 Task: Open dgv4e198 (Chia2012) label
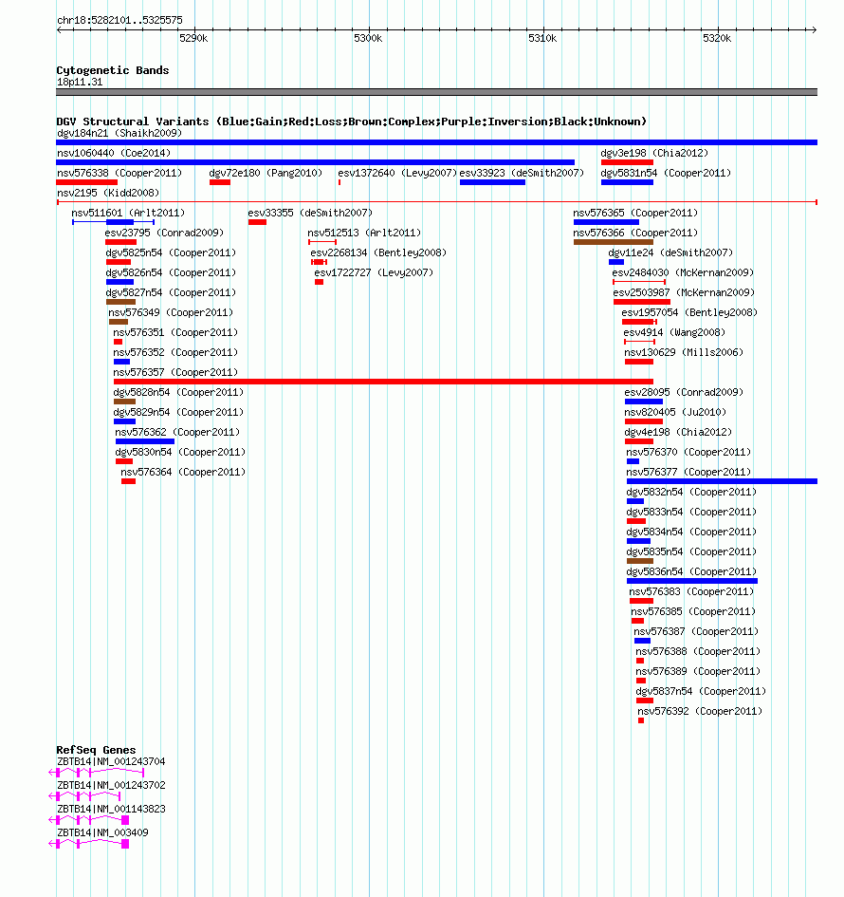(x=678, y=433)
